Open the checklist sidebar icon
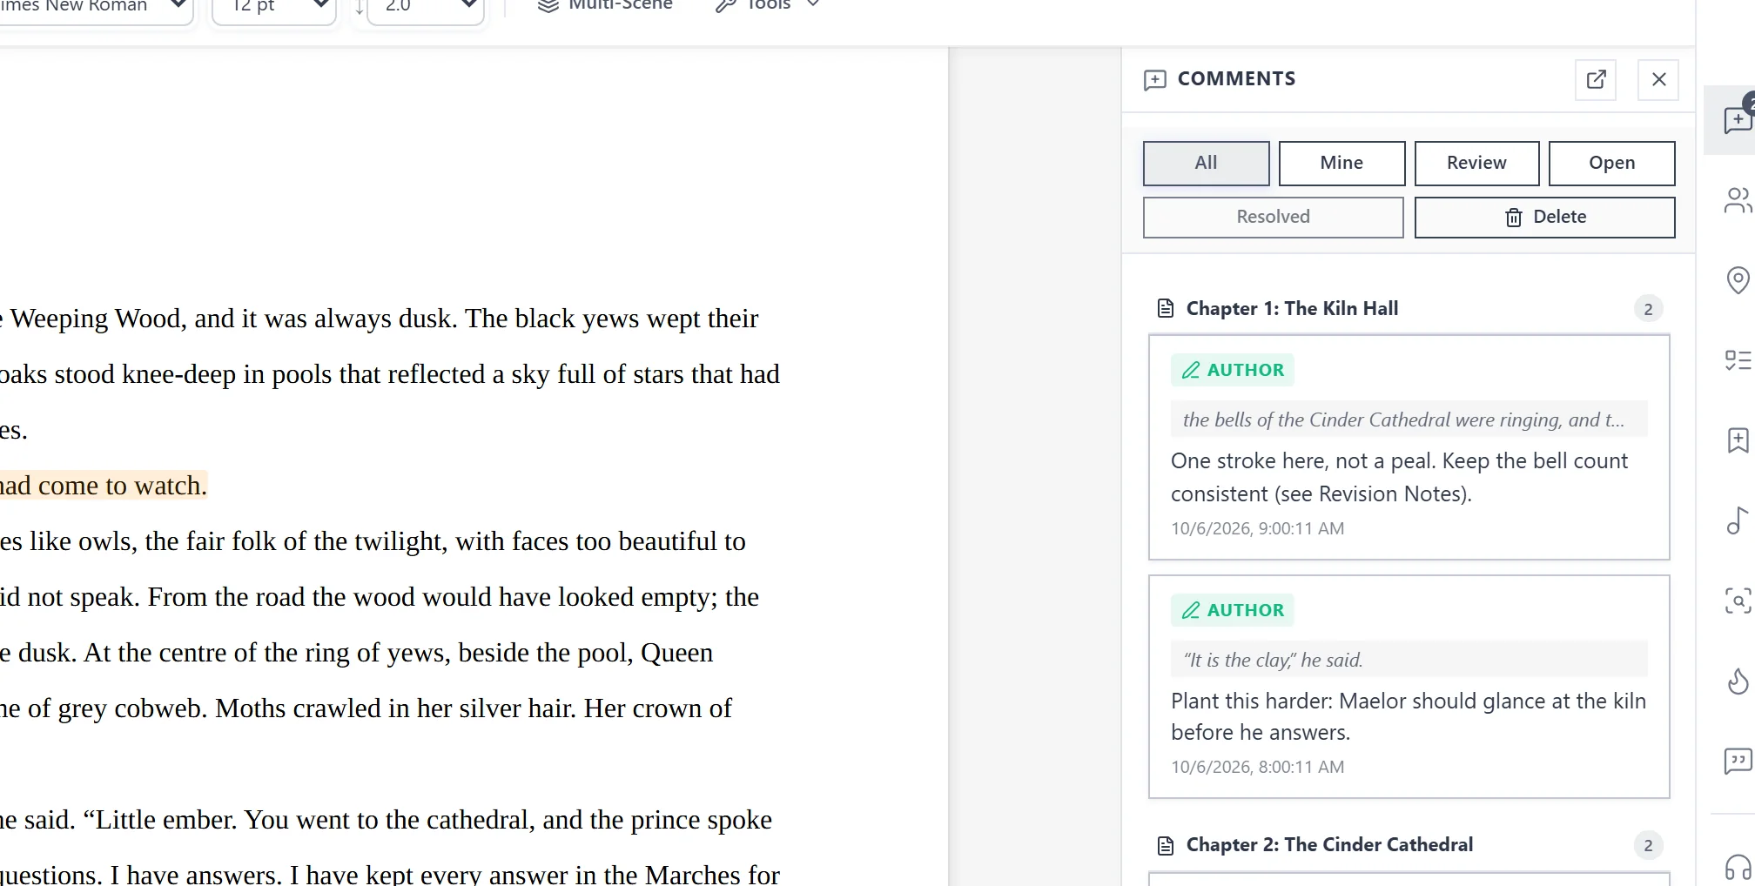The image size is (1755, 886). (1738, 360)
